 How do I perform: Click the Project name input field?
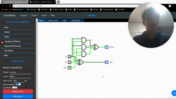tap(20, 72)
